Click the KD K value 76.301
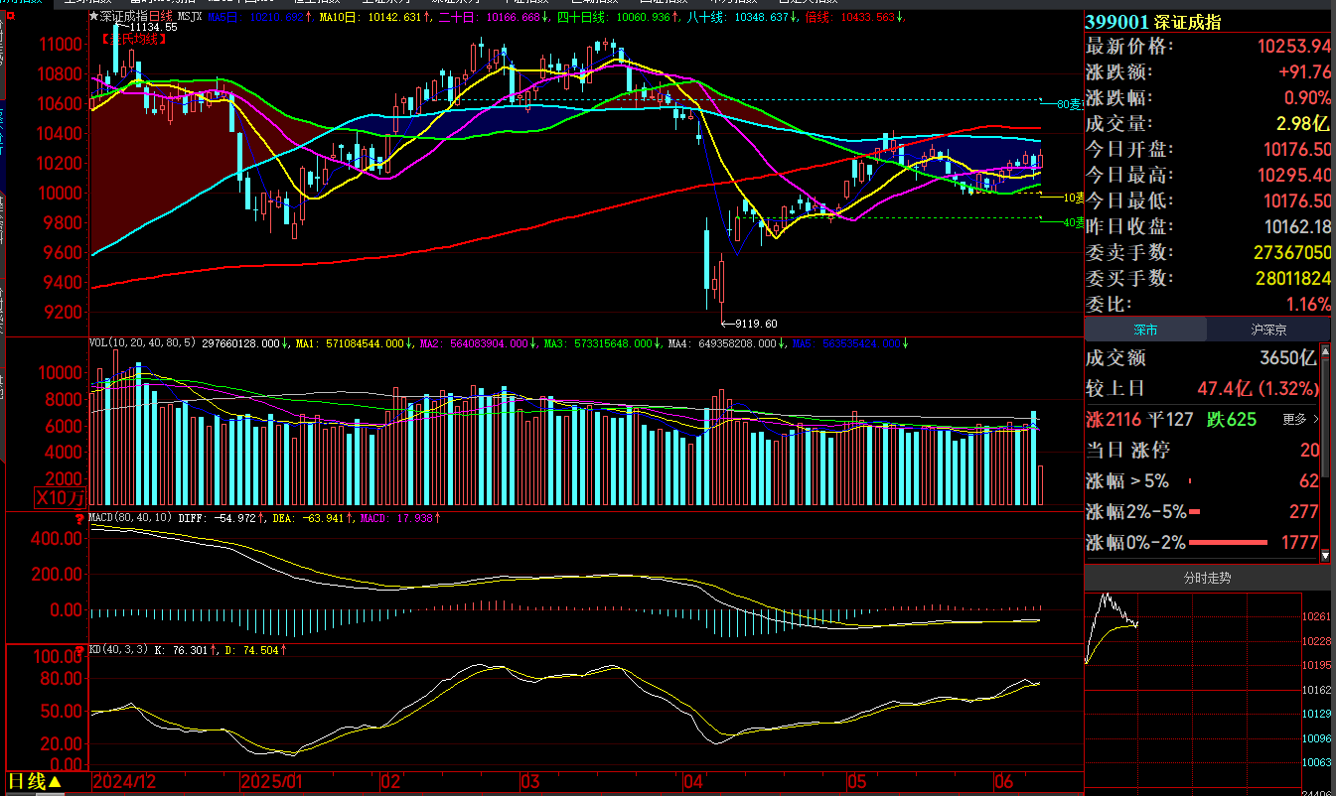1336x796 pixels. [x=190, y=650]
